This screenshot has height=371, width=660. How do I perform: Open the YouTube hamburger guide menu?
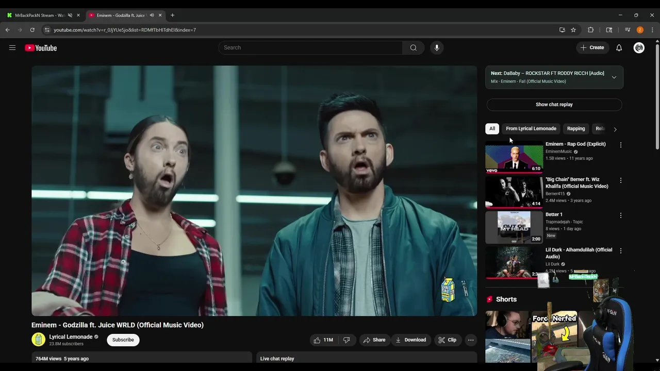pos(12,48)
